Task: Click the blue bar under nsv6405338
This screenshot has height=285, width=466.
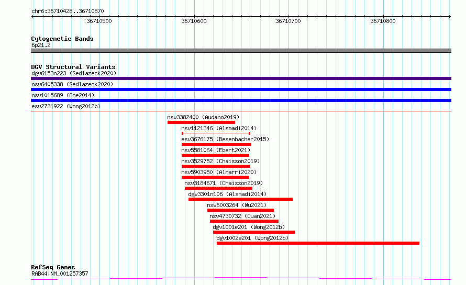Action: point(241,89)
